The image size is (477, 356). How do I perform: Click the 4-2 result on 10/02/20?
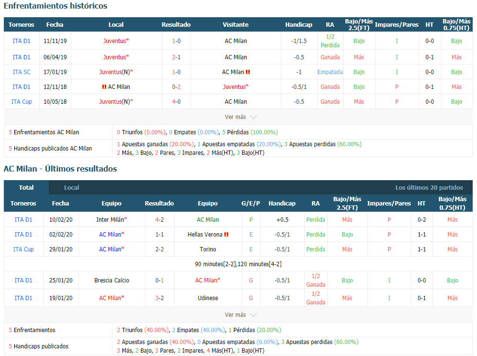(x=159, y=220)
